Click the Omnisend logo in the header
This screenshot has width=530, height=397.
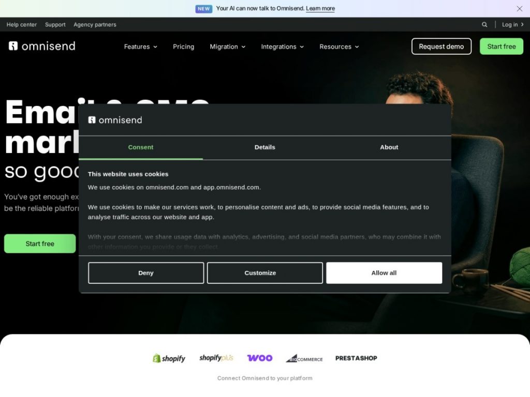click(x=42, y=46)
